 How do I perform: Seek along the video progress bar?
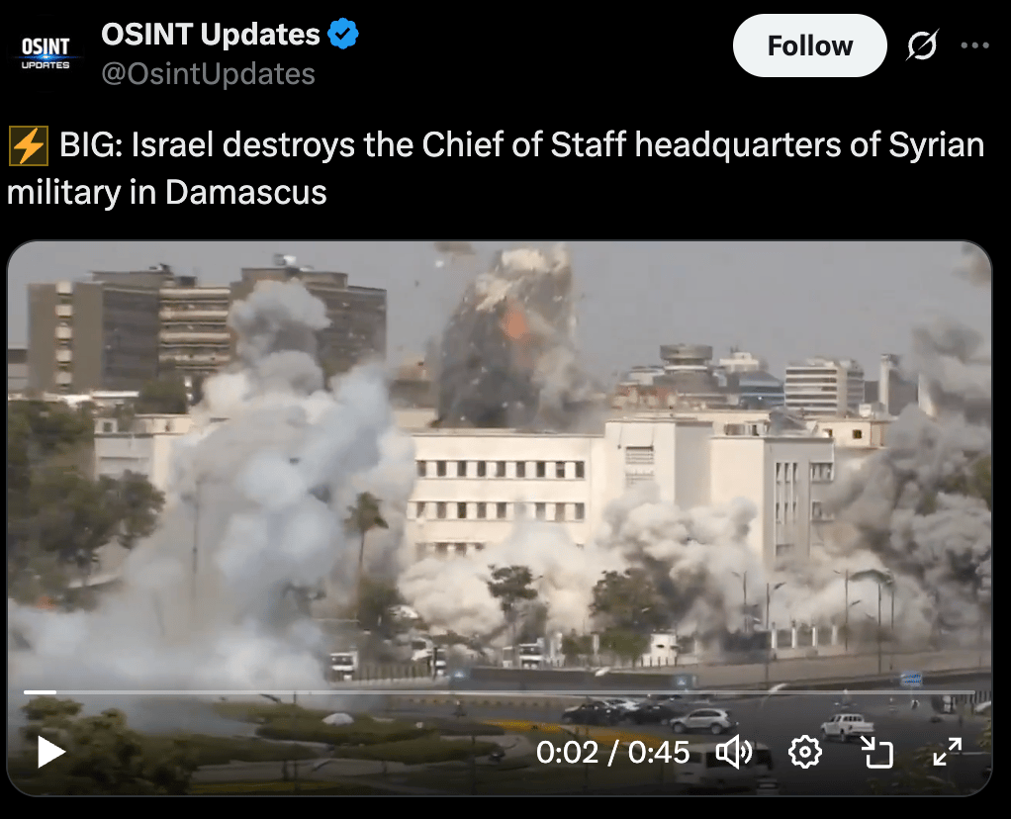click(499, 692)
